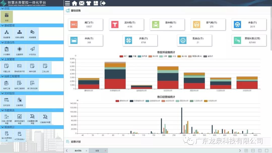Switch to the 系统导航 bottom tab
This screenshot has height=153, width=272.
(x=78, y=150)
